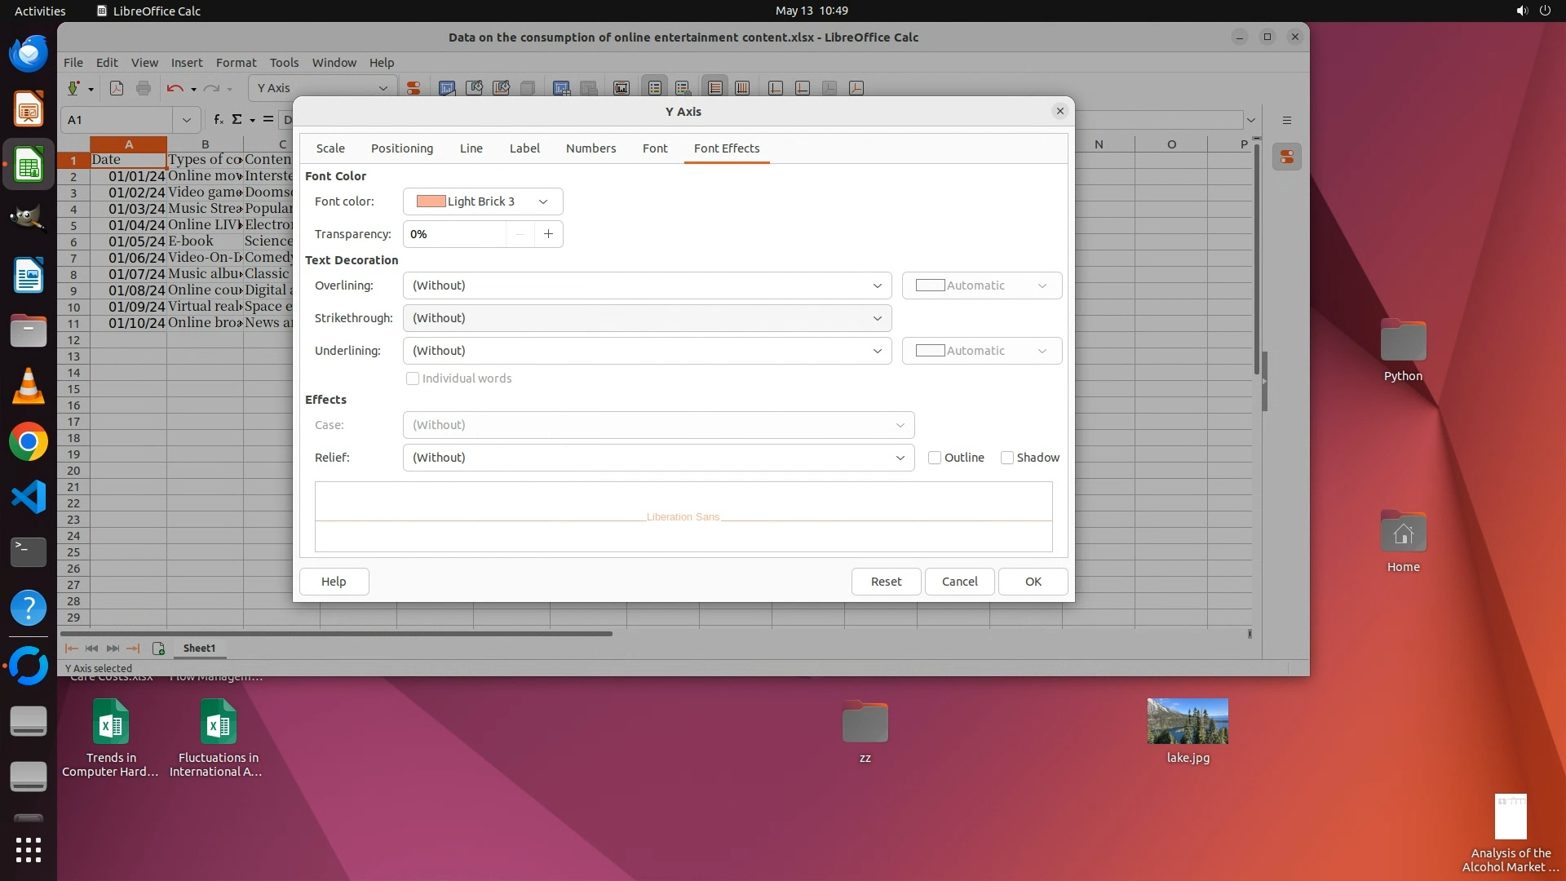
Task: Click the Undo arrow icon
Action: [175, 88]
